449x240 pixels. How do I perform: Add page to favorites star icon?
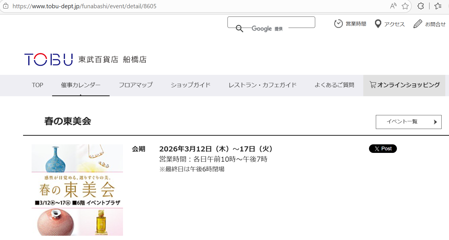point(405,6)
